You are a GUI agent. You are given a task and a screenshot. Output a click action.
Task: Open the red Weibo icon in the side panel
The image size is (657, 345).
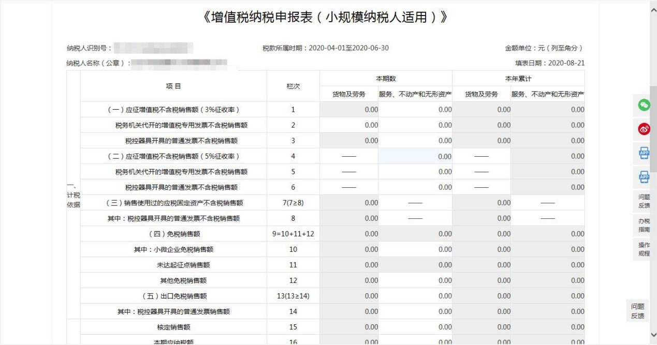[644, 130]
